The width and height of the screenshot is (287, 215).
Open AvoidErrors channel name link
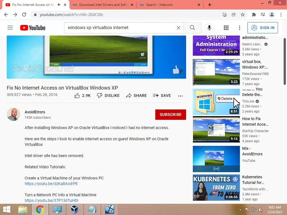point(35,112)
